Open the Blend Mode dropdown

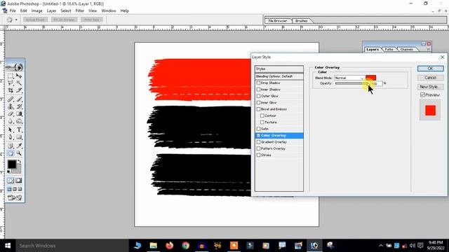coord(349,78)
